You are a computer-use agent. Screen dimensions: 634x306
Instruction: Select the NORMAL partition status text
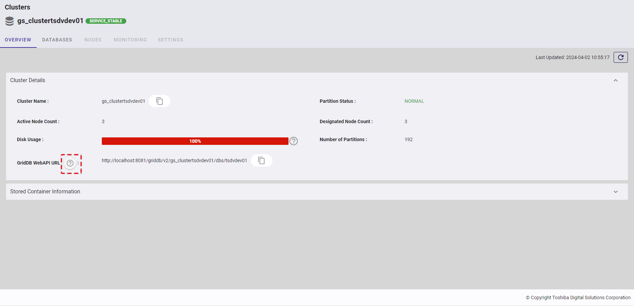point(414,101)
